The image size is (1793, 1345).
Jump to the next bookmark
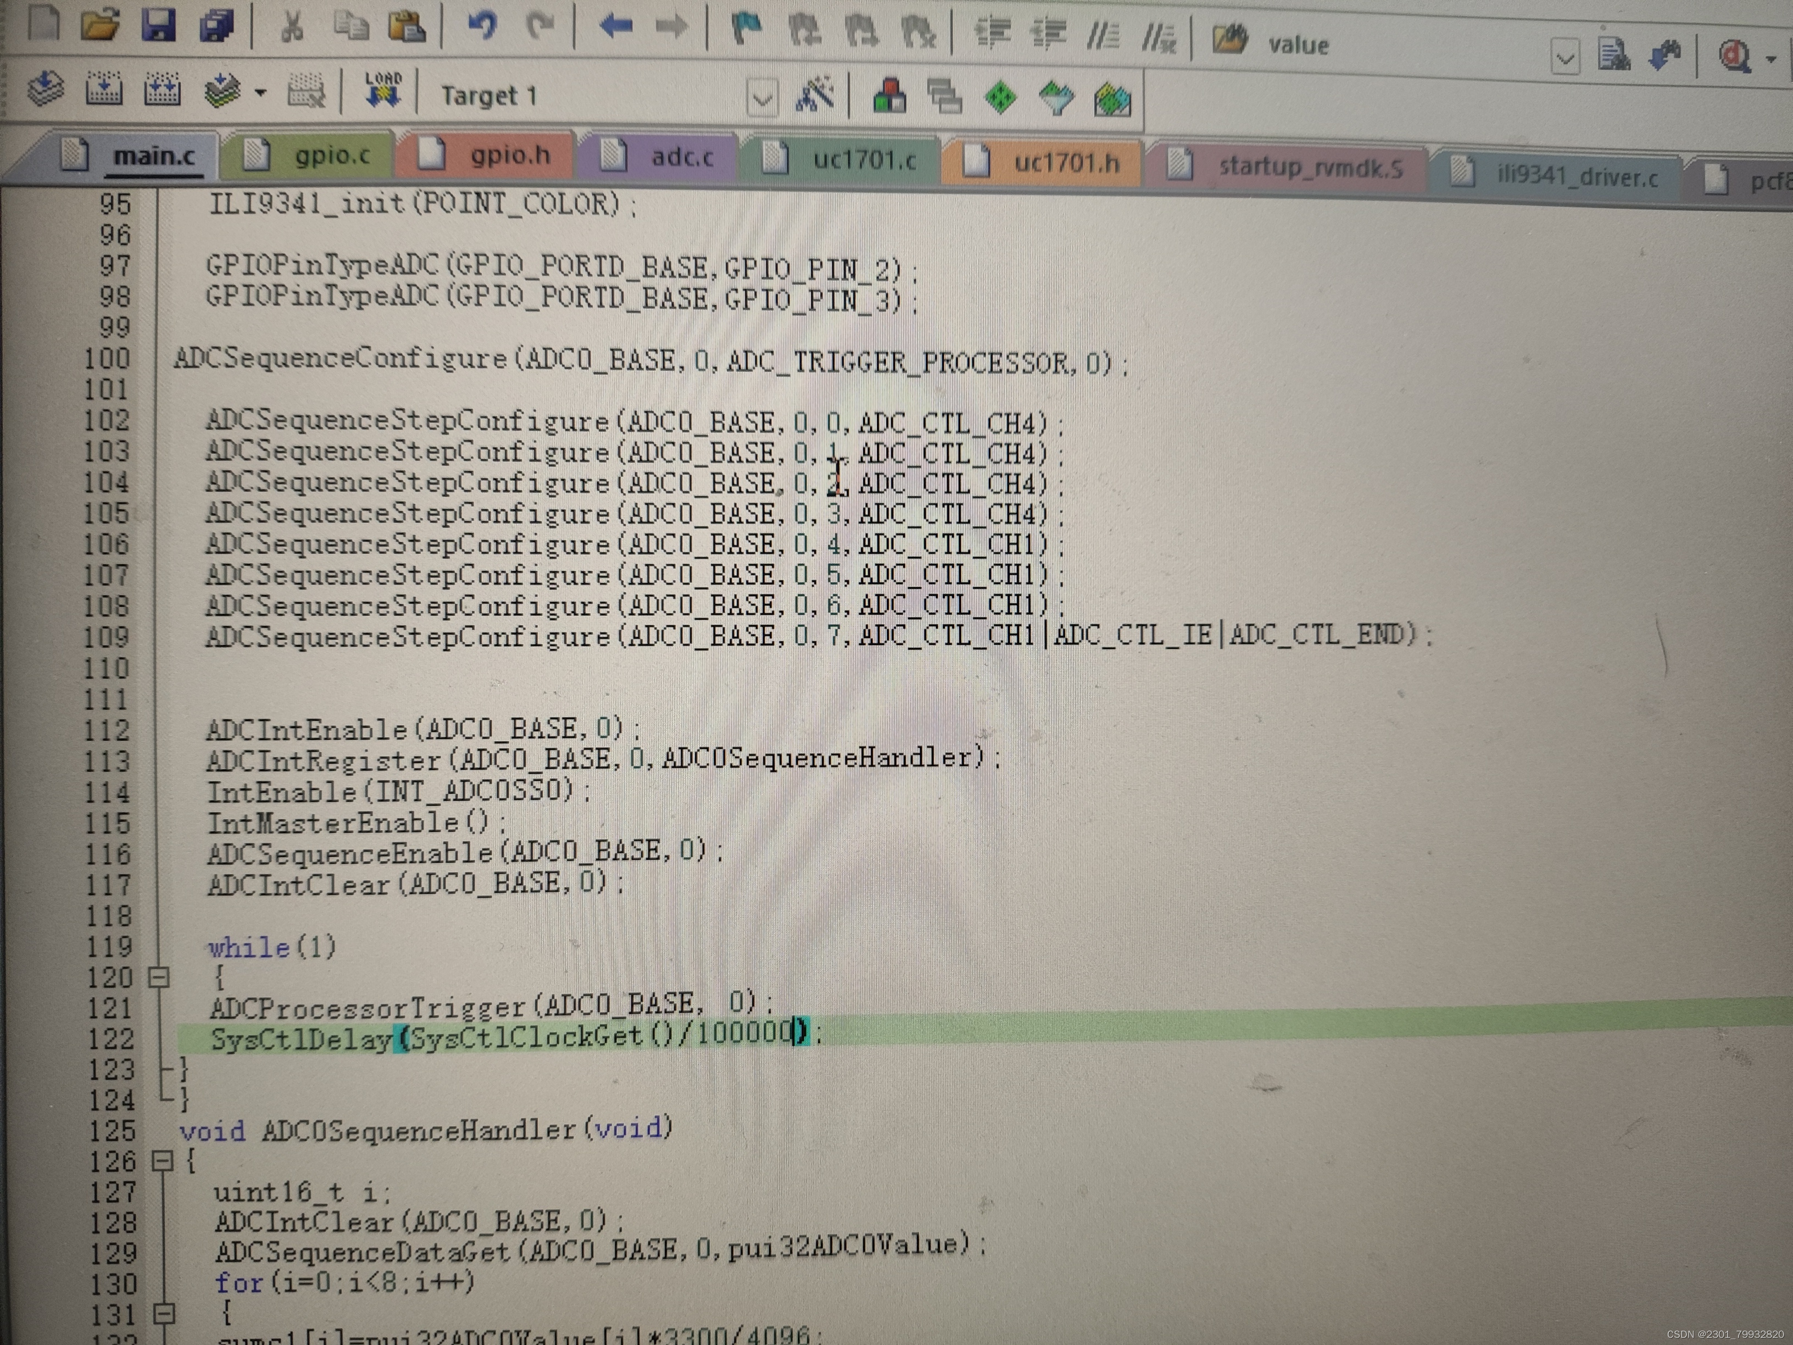tap(861, 31)
